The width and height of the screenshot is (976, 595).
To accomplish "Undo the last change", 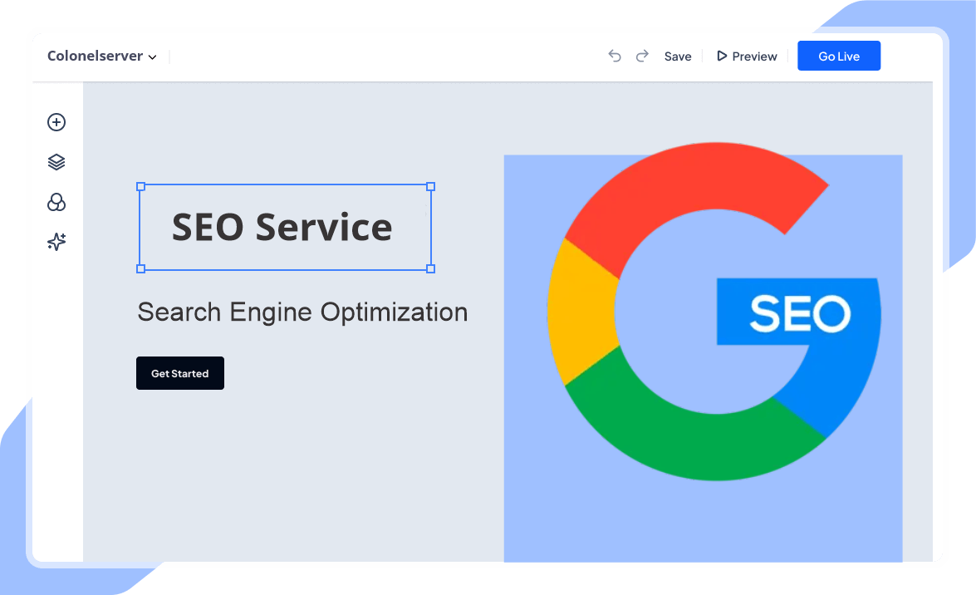I will click(x=615, y=55).
